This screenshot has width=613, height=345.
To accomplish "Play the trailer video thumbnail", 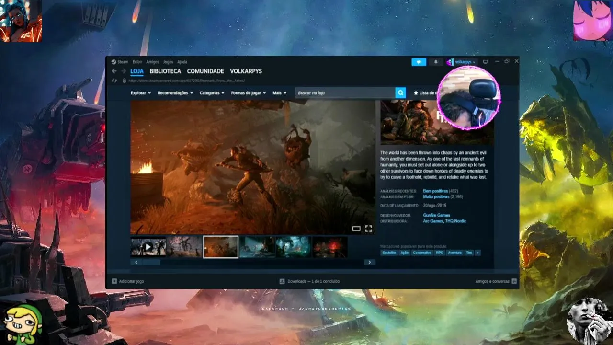I will pyautogui.click(x=148, y=247).
